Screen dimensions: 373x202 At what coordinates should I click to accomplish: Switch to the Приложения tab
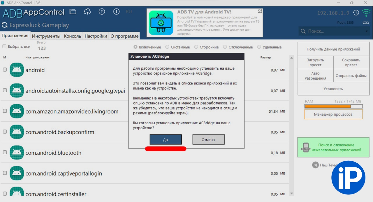coord(15,36)
